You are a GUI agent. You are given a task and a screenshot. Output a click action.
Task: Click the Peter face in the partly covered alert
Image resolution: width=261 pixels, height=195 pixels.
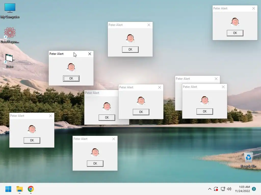[x=107, y=106]
